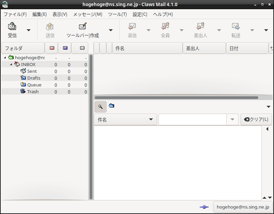
Task: Click the total-messages envelope column header icon
Action: pyautogui.click(x=82, y=48)
